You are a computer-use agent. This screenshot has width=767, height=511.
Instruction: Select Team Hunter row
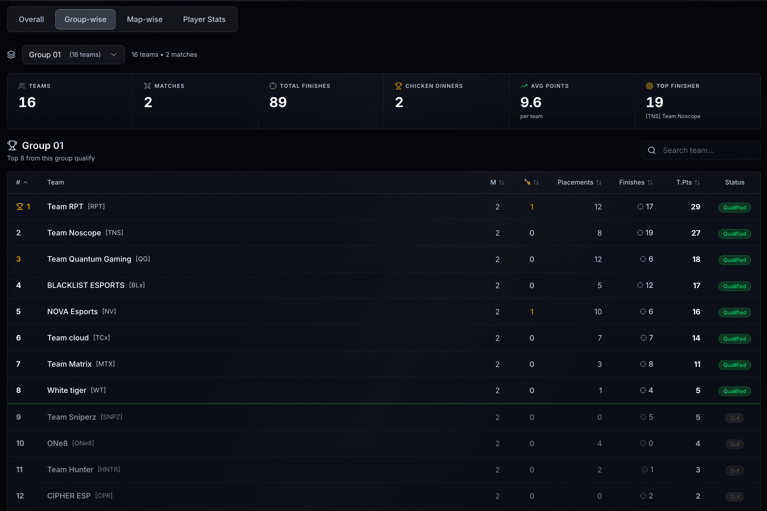click(384, 469)
